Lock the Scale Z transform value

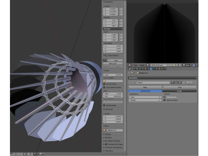[121, 40]
